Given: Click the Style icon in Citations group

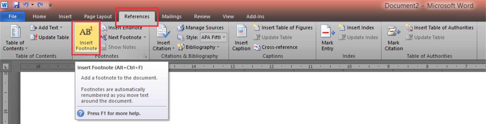Looking at the screenshot, I should pyautogui.click(x=181, y=37).
